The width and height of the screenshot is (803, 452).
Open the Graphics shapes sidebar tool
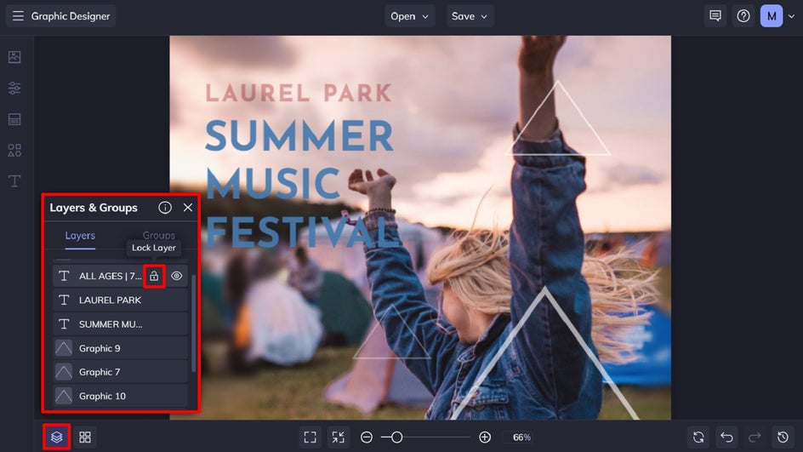[x=14, y=150]
